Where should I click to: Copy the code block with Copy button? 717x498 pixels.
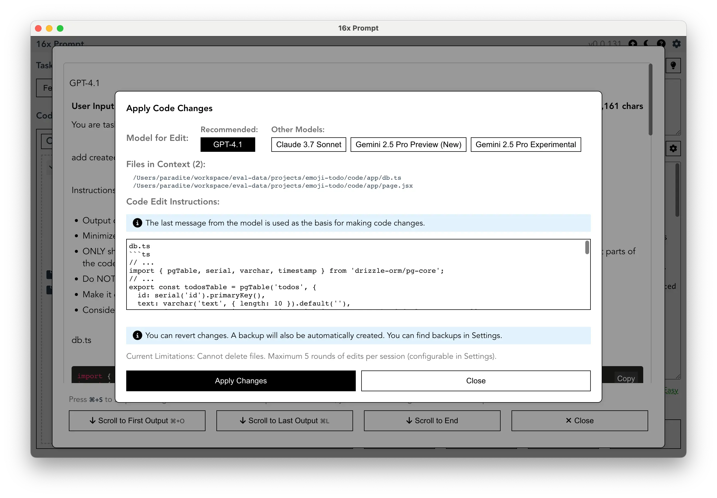click(626, 378)
